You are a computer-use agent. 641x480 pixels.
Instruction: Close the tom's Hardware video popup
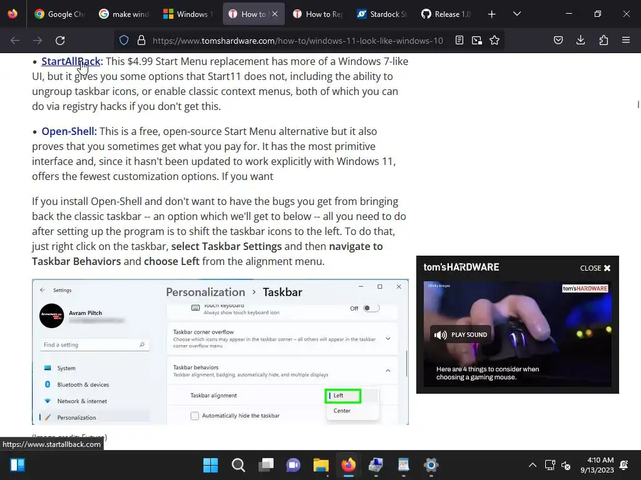click(595, 268)
